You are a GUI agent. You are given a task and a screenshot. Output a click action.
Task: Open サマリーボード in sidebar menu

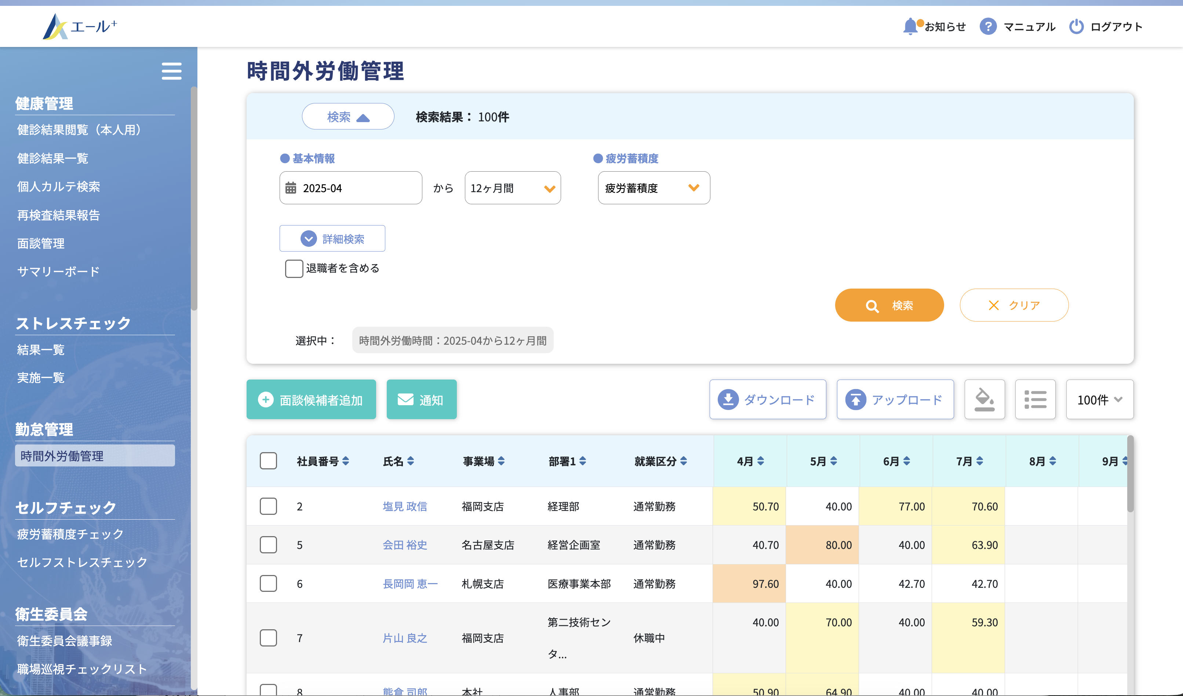(x=58, y=272)
